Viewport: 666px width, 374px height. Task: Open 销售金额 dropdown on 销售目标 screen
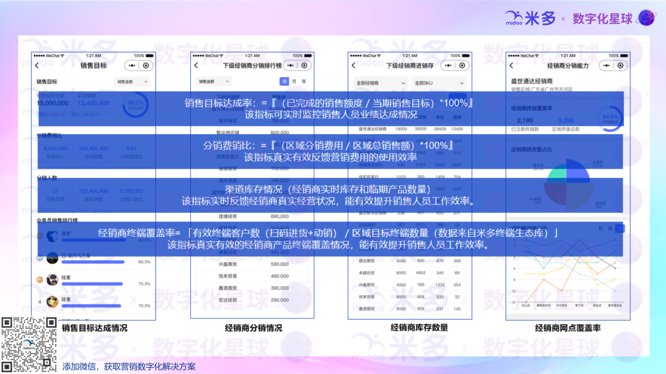coord(132,82)
